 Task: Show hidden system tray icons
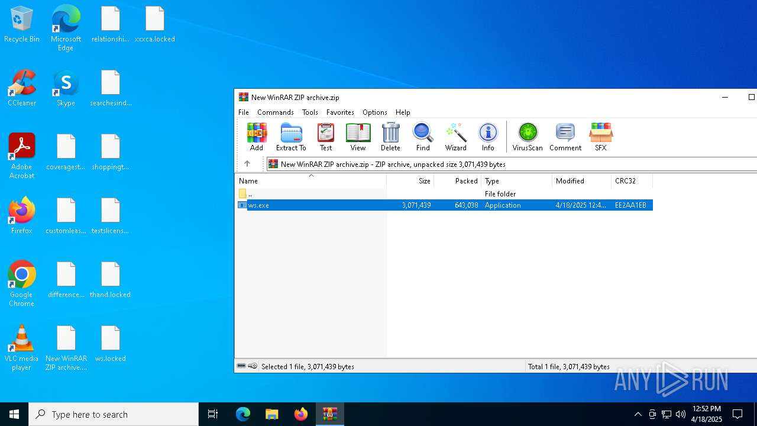638,414
